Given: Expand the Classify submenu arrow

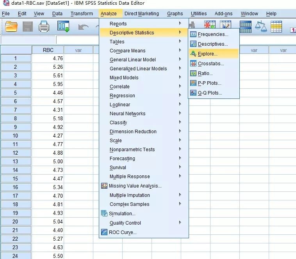Looking at the screenshot, I should pyautogui.click(x=180, y=122).
